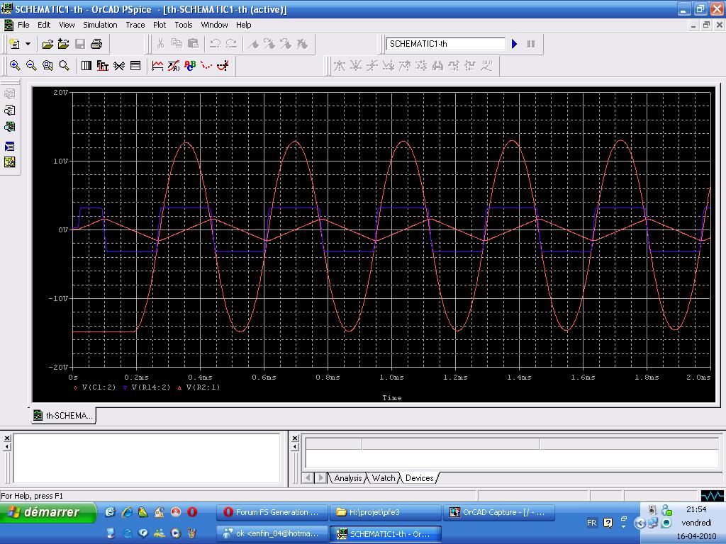This screenshot has width=726, height=544.
Task: Toggle the Log X Axis icon
Action: click(86, 66)
